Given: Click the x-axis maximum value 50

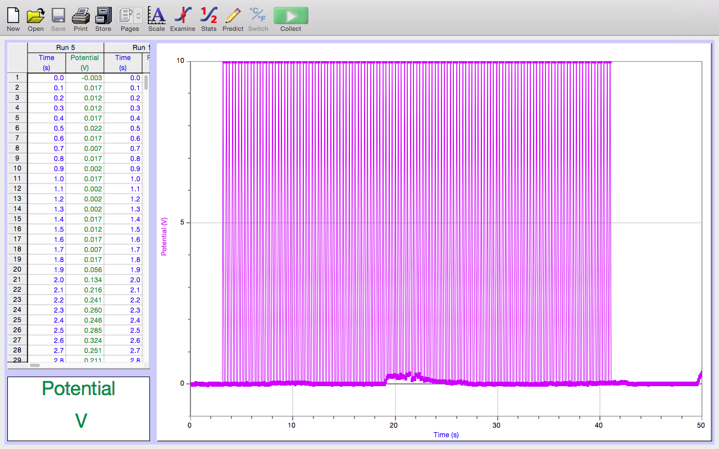Looking at the screenshot, I should point(702,425).
